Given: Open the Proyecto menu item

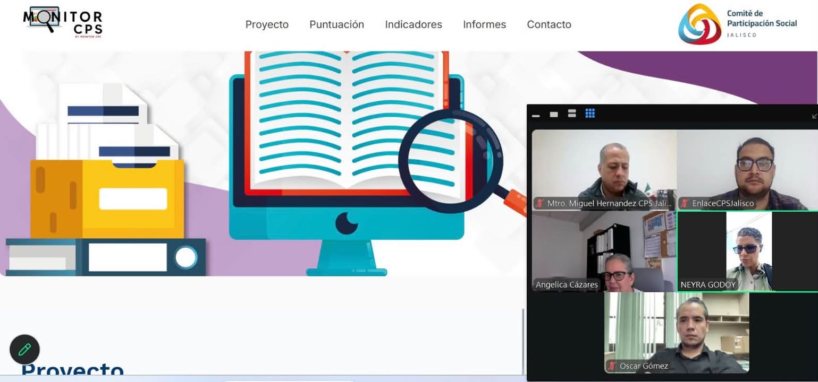Looking at the screenshot, I should tap(267, 24).
